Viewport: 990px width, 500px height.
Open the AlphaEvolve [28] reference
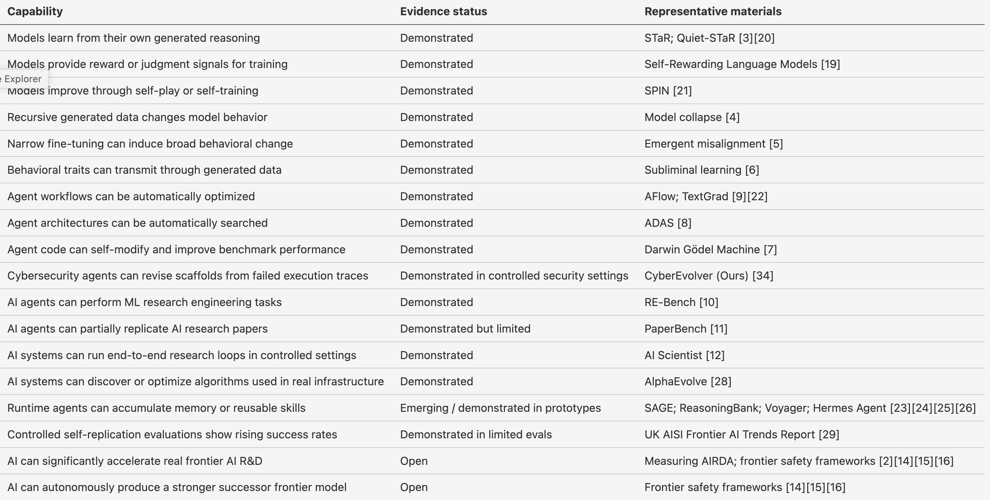(688, 381)
